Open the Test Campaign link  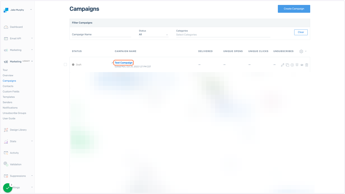click(x=124, y=63)
